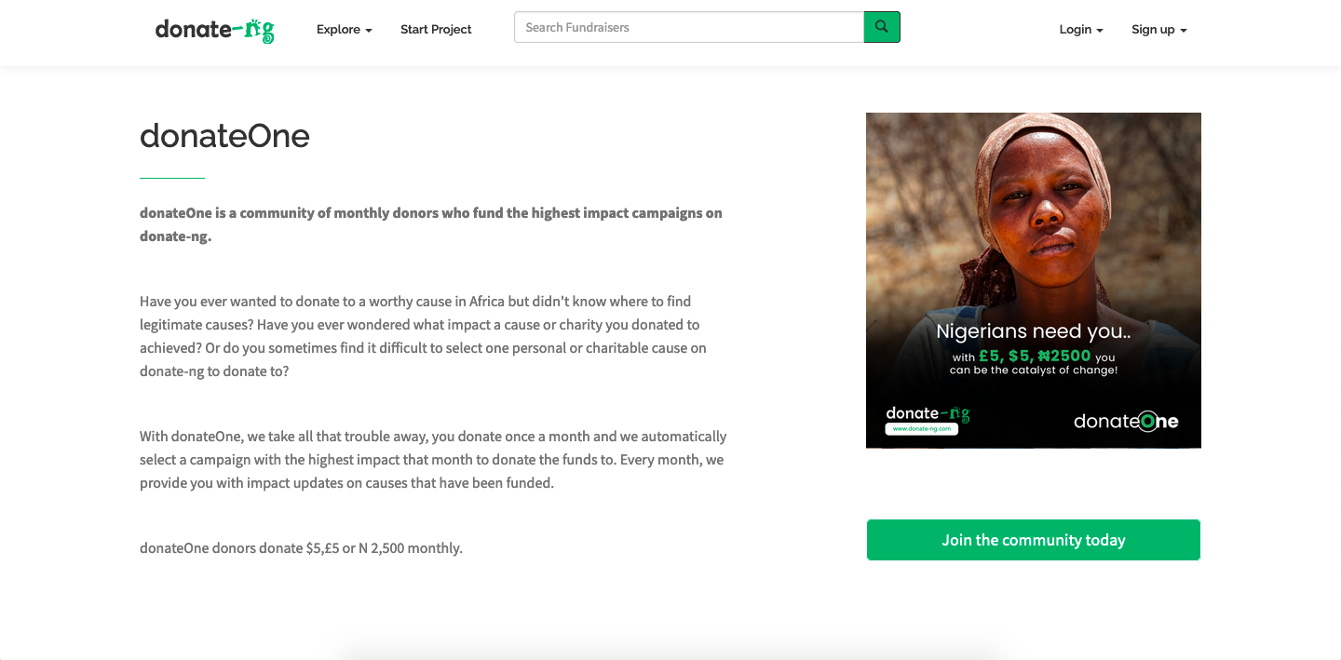The height and width of the screenshot is (660, 1341).
Task: Click the Nigerians need you campaign banner image
Action: (1033, 280)
